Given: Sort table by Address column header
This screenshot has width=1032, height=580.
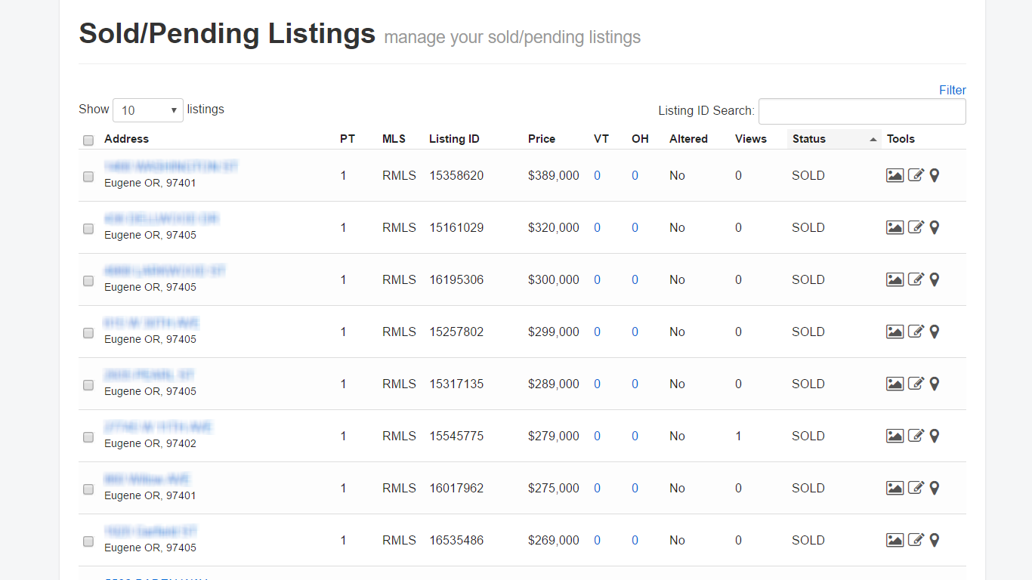Looking at the screenshot, I should click(126, 139).
